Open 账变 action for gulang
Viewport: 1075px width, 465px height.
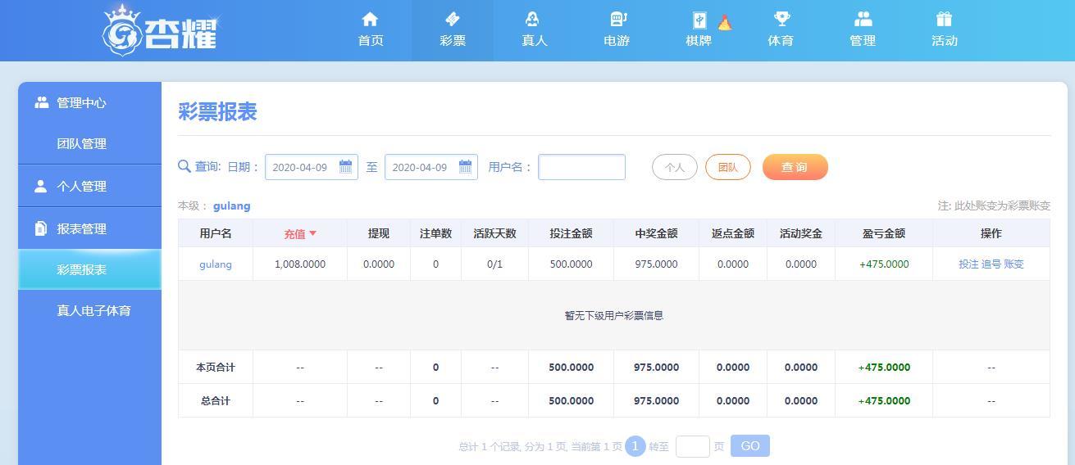click(x=1014, y=264)
